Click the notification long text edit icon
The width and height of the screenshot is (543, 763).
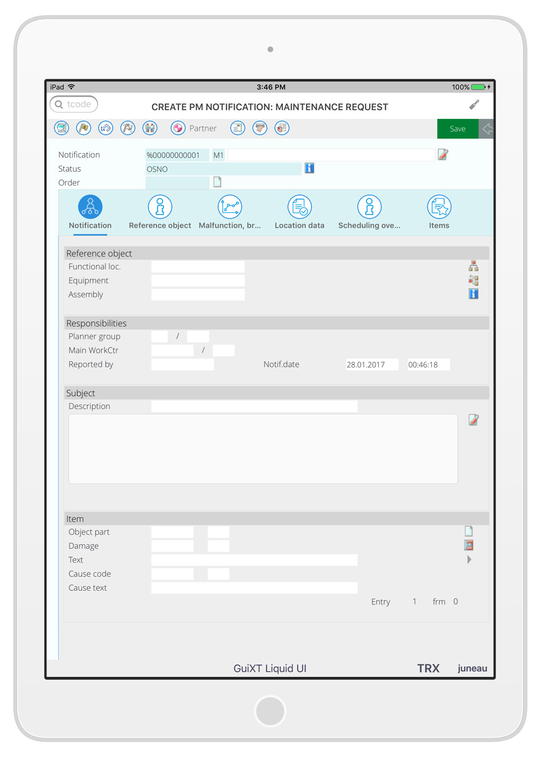click(443, 154)
